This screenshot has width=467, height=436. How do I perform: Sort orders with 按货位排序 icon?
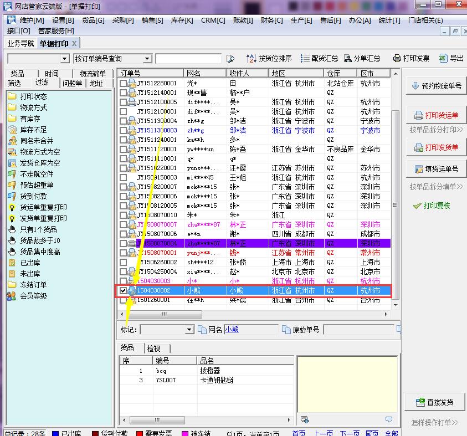tap(251, 58)
